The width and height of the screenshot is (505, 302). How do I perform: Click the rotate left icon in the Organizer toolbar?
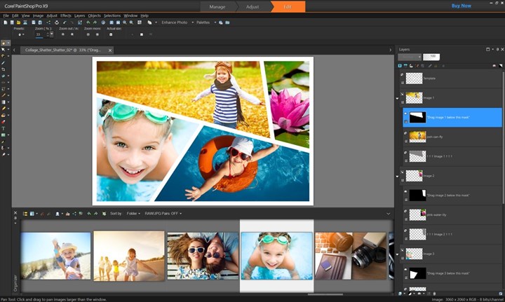88,213
